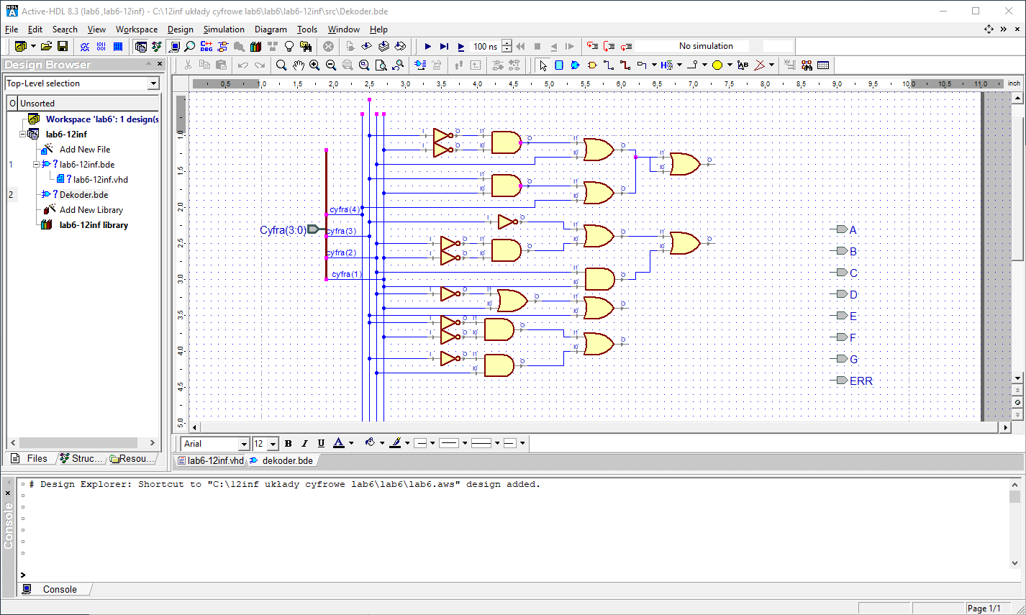This screenshot has width=1026, height=615.
Task: Click the Paste clipboard icon
Action: click(x=222, y=65)
